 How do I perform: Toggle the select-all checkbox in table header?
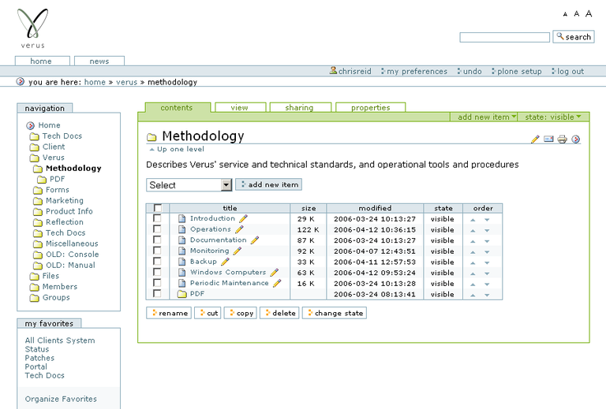coord(157,208)
